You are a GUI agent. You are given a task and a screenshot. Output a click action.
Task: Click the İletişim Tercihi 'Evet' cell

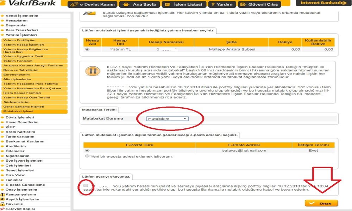(313, 151)
